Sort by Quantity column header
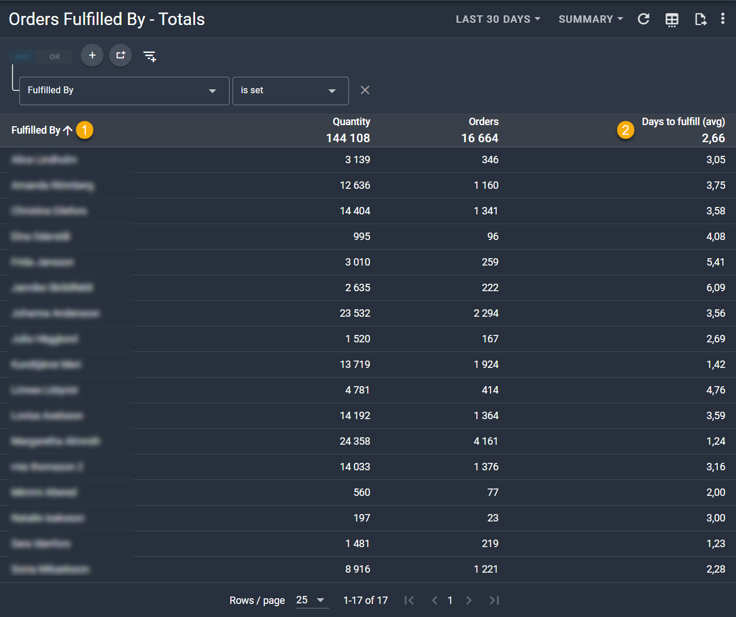 click(351, 122)
